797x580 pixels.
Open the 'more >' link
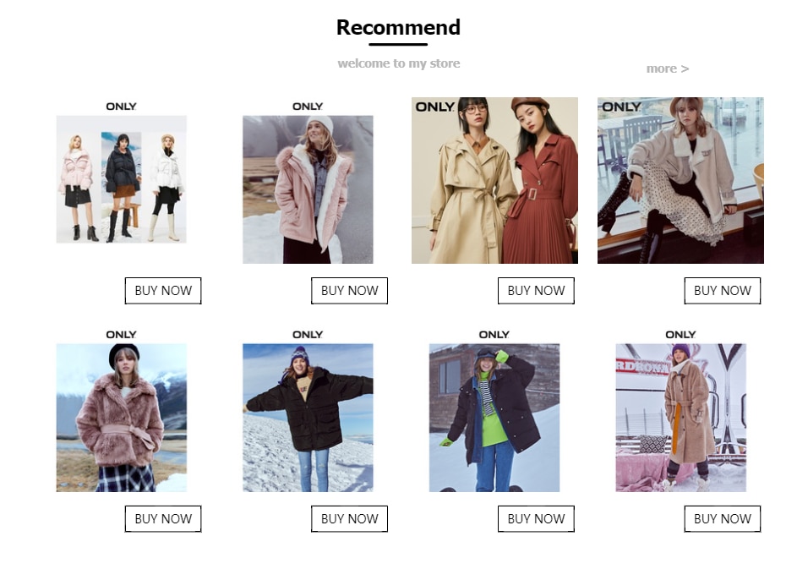668,68
